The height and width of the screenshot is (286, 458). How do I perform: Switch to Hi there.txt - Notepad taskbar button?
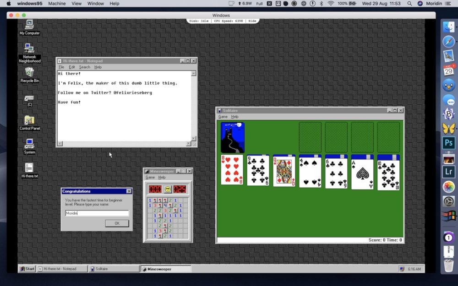coord(62,269)
